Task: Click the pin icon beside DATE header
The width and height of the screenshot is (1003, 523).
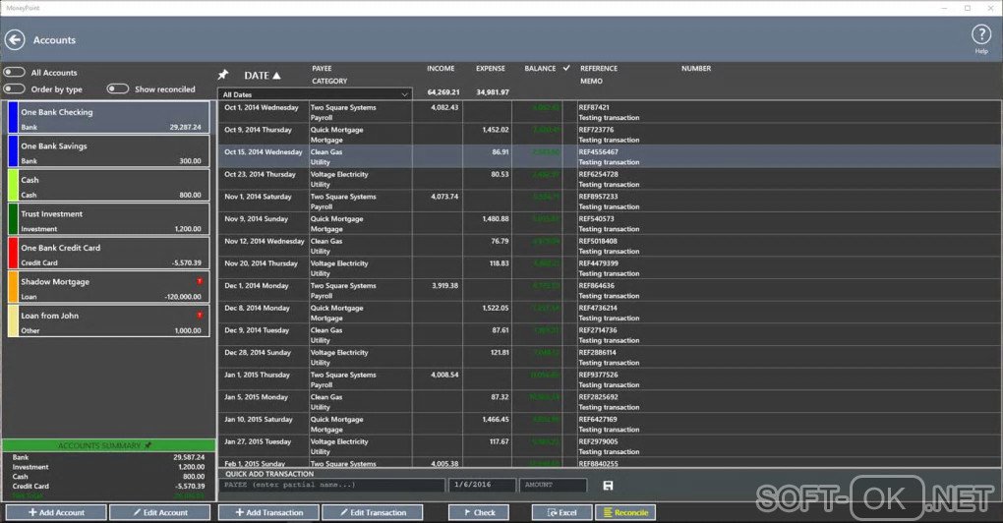Action: [223, 75]
